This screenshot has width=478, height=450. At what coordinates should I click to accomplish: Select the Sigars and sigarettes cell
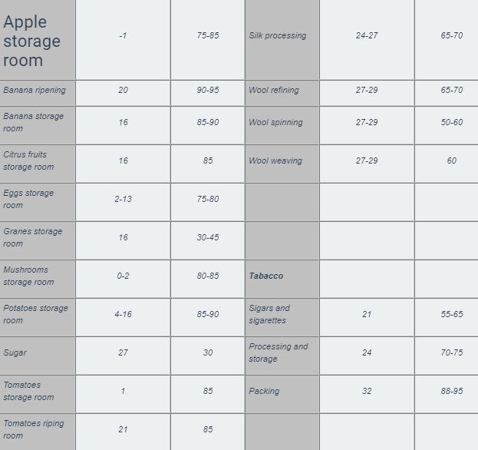coord(282,317)
